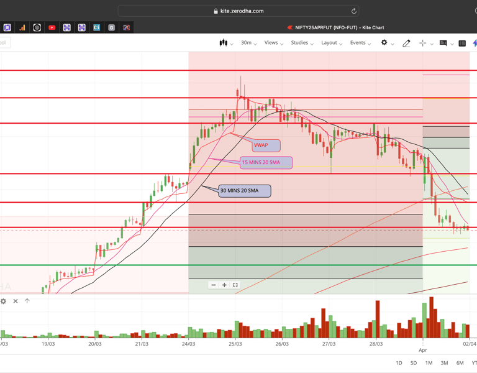Switch to NIFTY25APRFUT Kite Chart tab
Image resolution: width=477 pixels, height=373 pixels.
(x=336, y=28)
